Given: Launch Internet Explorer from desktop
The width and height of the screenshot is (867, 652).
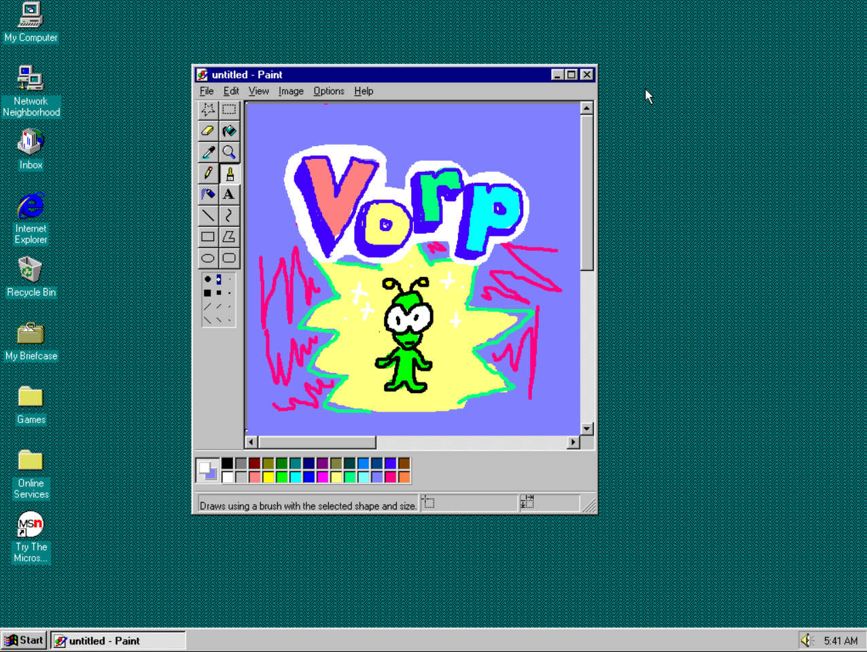Looking at the screenshot, I should click(x=31, y=218).
